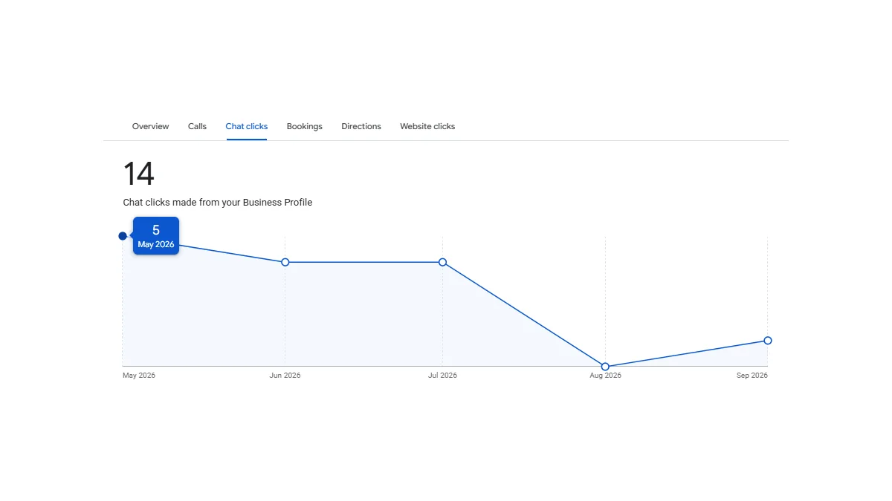The width and height of the screenshot is (892, 501).
Task: Click the 'Sep 2026' axis label
Action: click(752, 376)
